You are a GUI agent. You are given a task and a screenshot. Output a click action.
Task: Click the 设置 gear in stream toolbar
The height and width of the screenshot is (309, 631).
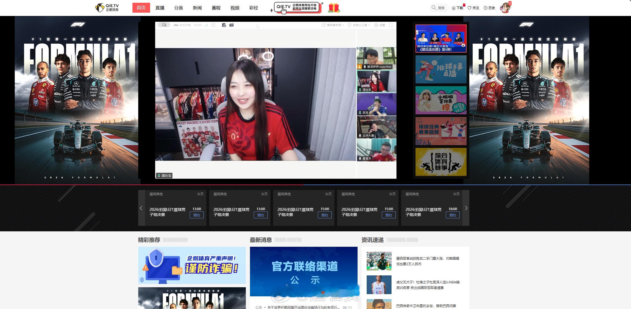click(x=380, y=25)
